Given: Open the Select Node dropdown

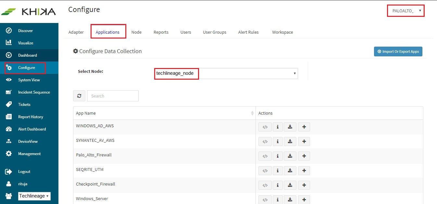Looking at the screenshot, I should tap(226, 74).
